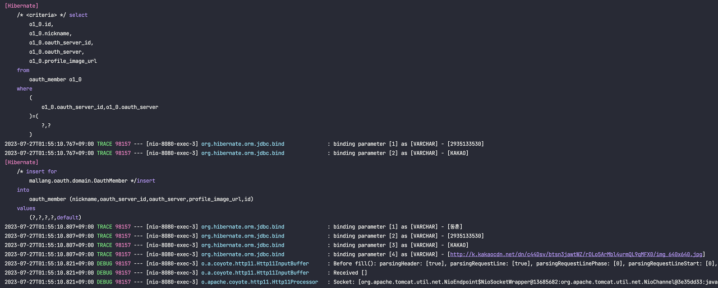Click the purple "select" keyword after criteria comment
The height and width of the screenshot is (288, 718).
point(78,15)
